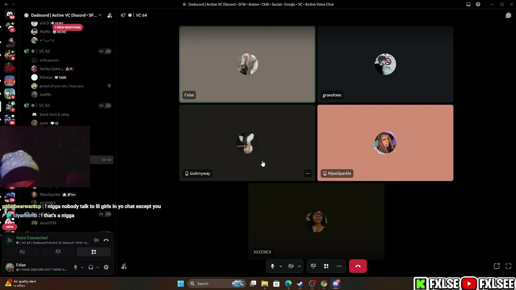
Task: Expand output device options beside headphones
Action: pyautogui.click(x=98, y=267)
